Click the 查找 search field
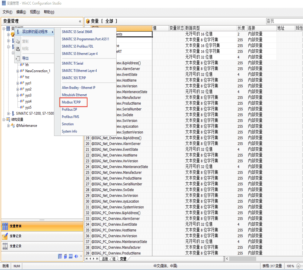Image resolution: width=303 pixels, height=270 pixels. coord(283,21)
